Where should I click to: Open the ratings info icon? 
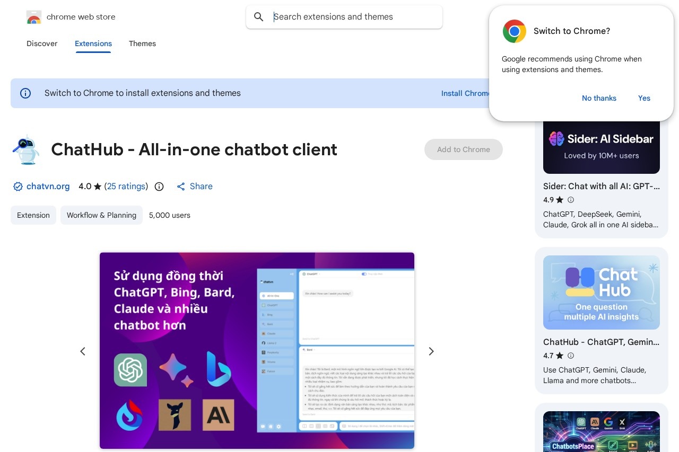point(159,187)
